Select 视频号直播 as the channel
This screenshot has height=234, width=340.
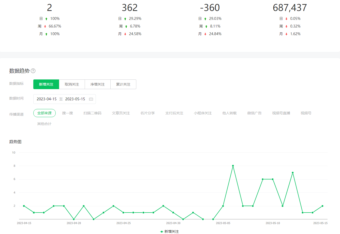coord(281,113)
